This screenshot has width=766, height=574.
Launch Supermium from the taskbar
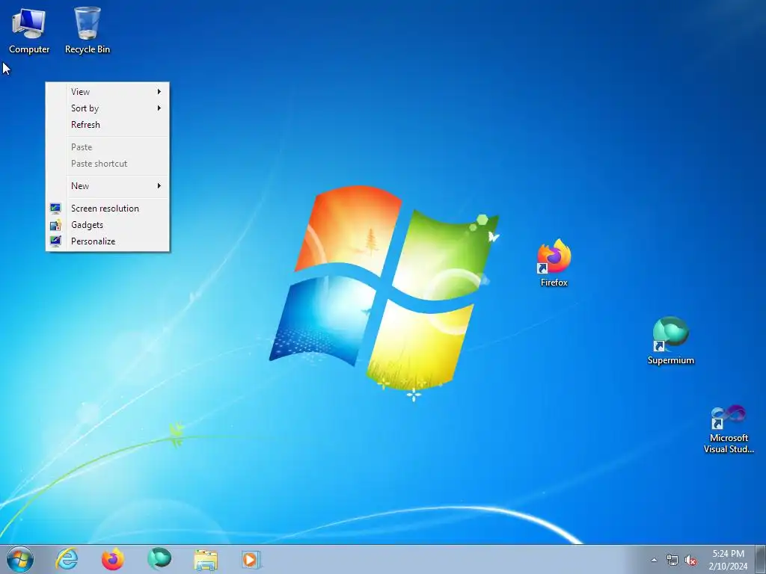(x=159, y=559)
